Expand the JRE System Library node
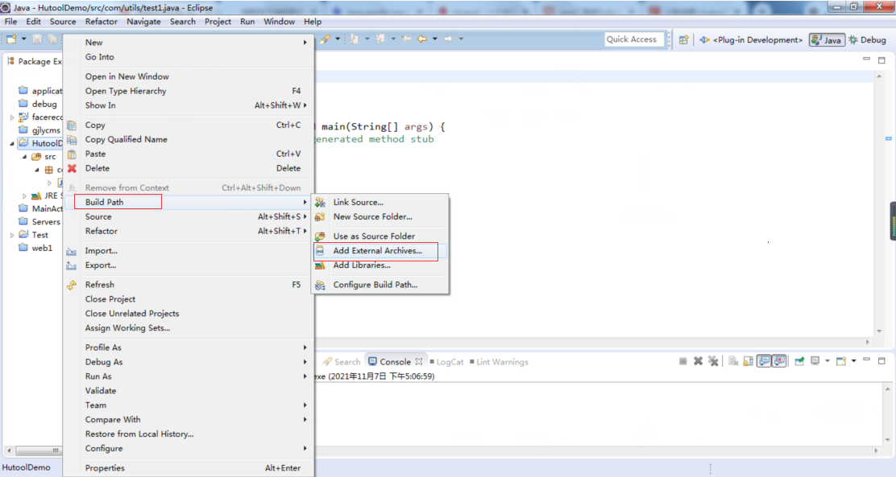The image size is (896, 477). [24, 195]
